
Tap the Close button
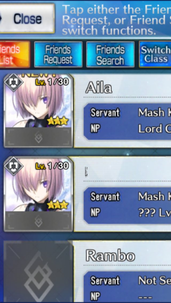[27, 19]
